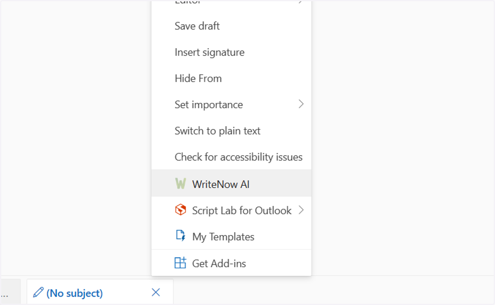Run Check for accessibility issues
The height and width of the screenshot is (305, 495).
click(231, 157)
